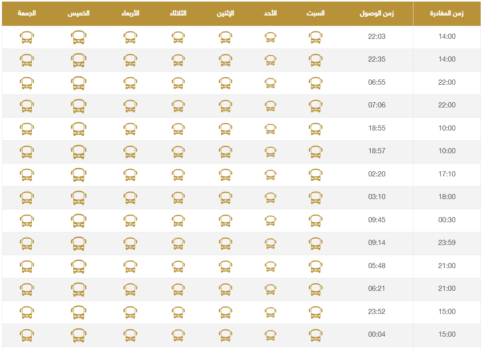This screenshot has width=481, height=350.
Task: Choose the Sunday bus icon for the 07:06 arrival
Action: (x=270, y=106)
